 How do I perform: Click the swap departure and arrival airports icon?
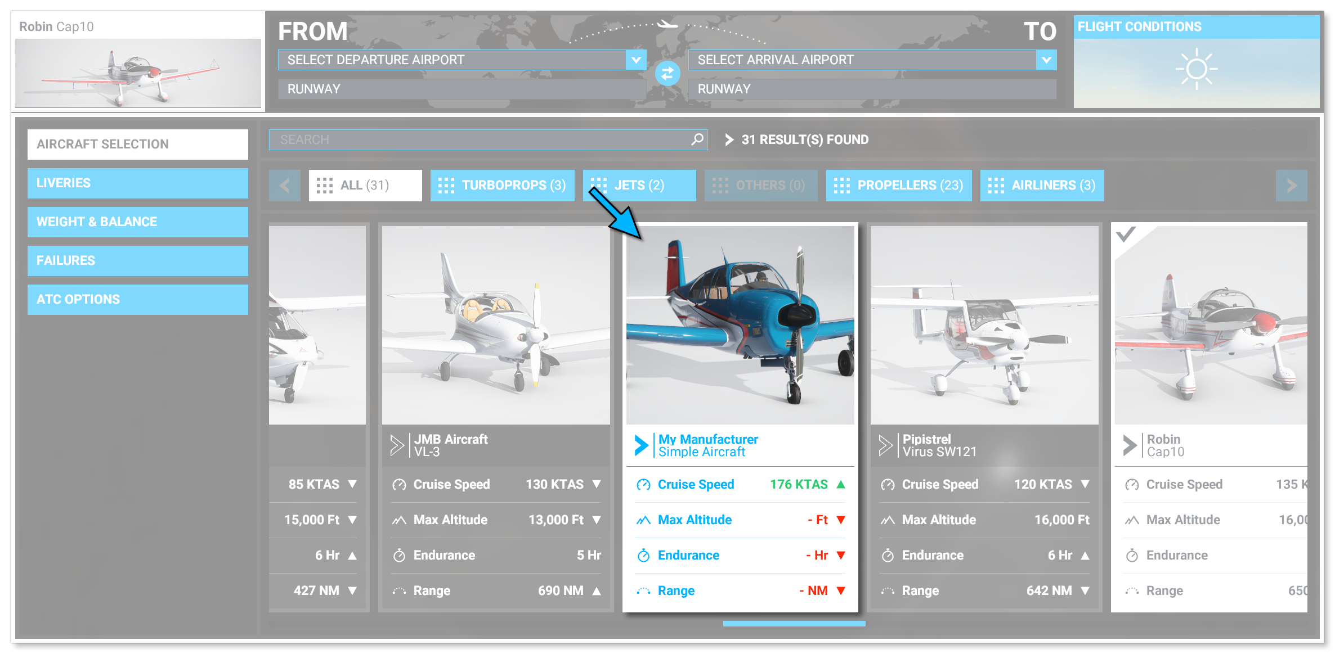tap(668, 73)
